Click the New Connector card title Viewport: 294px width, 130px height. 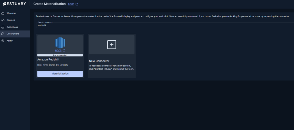point(99,61)
